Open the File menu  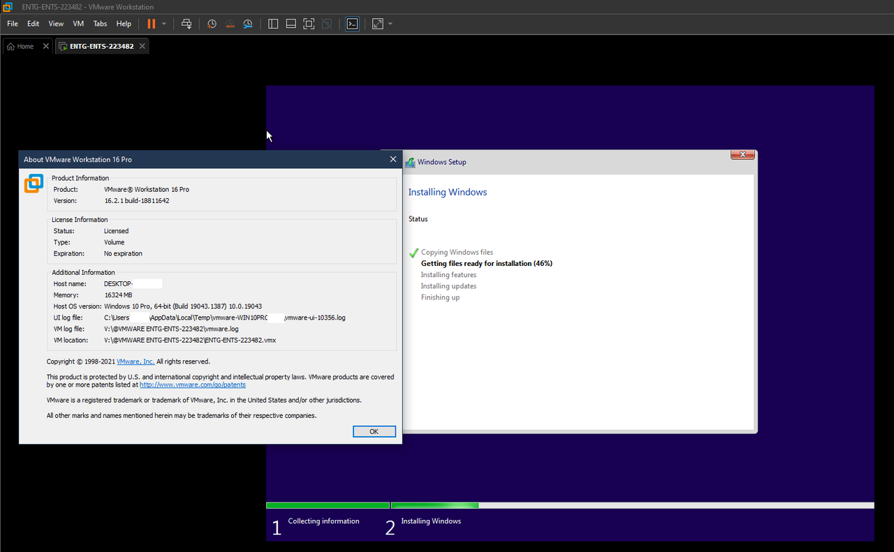[x=13, y=24]
